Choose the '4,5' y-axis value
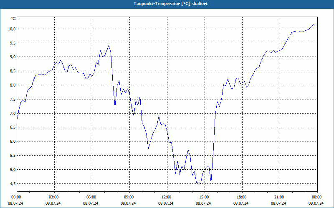Image resolution: width=334 pixels, height=208 pixels. tap(13, 183)
